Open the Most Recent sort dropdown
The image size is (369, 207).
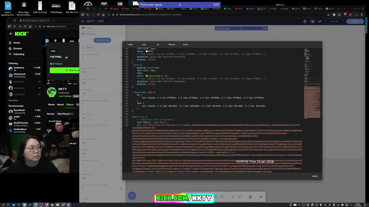pos(65,114)
